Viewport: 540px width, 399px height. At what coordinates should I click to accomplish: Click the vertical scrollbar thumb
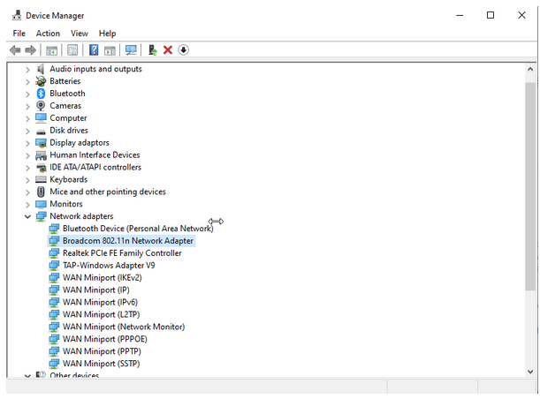click(x=530, y=186)
